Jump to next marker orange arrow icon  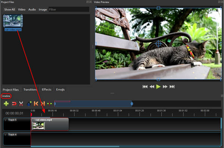(43, 104)
